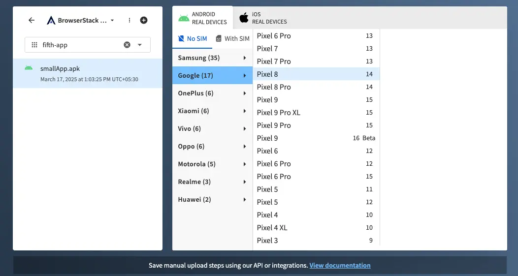
Task: Expand the OnePlus (6) brand category
Action: pyautogui.click(x=212, y=93)
